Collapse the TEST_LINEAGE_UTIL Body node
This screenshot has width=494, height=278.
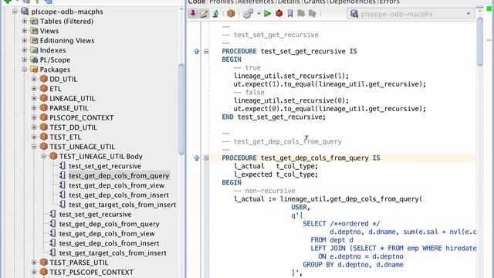point(44,156)
